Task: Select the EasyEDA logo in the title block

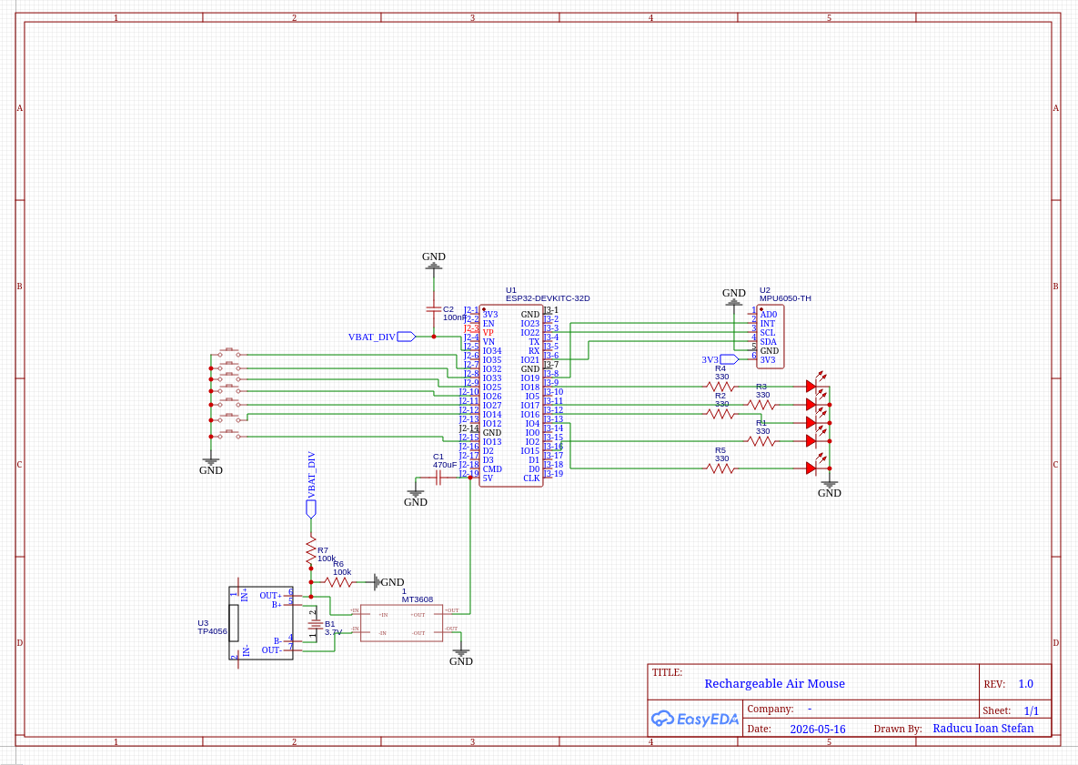Action: [694, 719]
